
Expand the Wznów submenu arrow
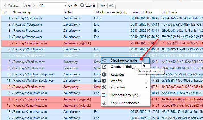[x=146, y=81]
